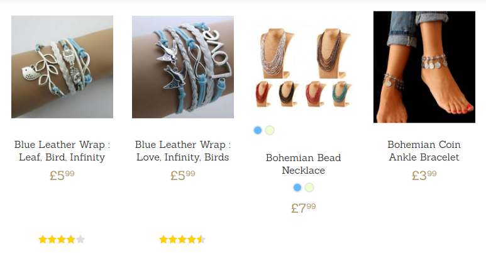Open the Love, Infinity, Birds bracelet image
This screenshot has width=486, height=253.
coord(183,67)
